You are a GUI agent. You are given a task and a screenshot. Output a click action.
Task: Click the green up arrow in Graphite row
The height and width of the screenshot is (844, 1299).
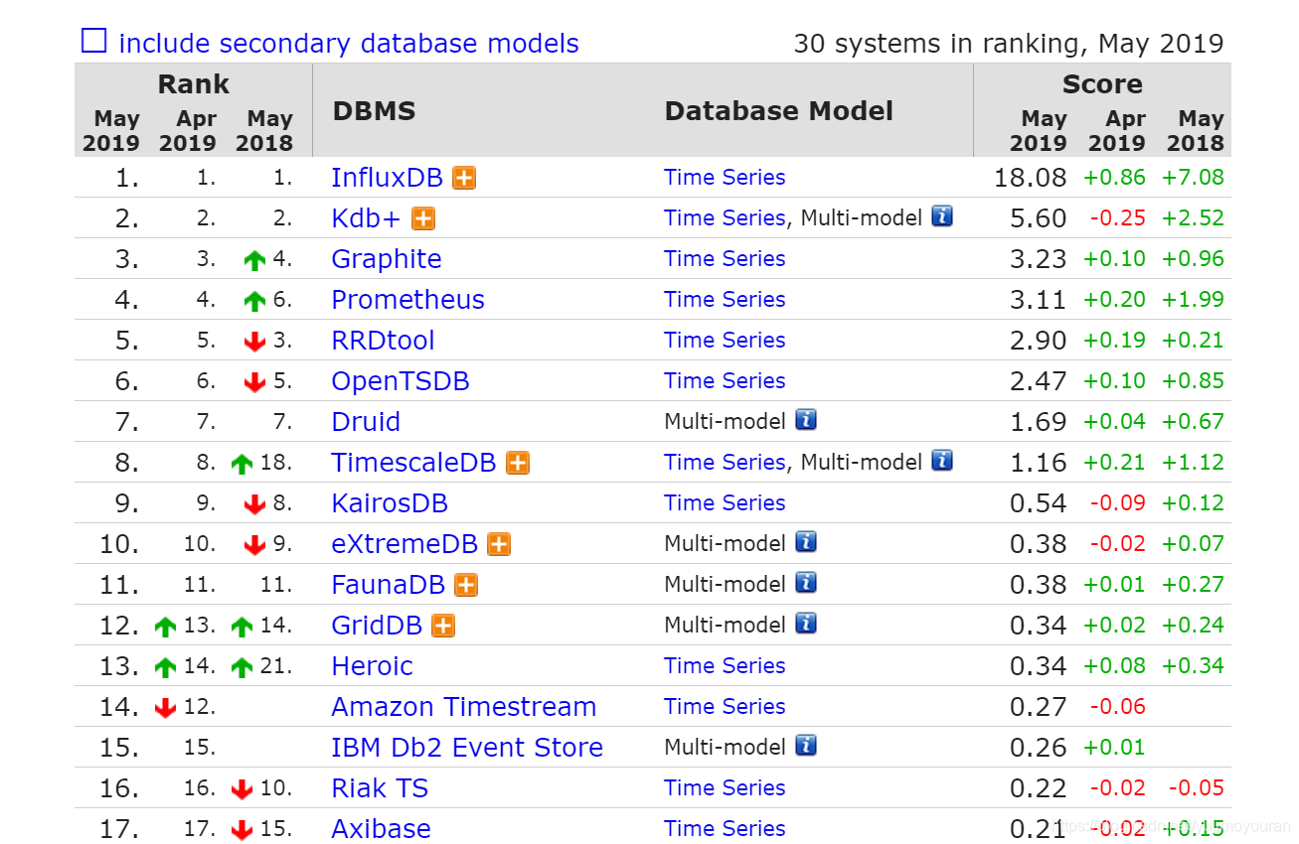(254, 260)
